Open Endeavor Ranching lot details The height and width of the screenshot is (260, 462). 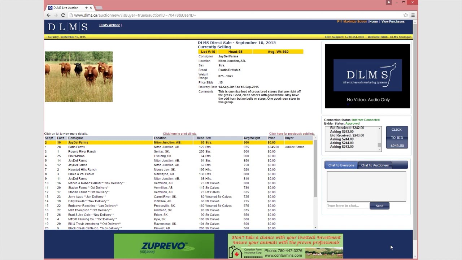coord(179,206)
